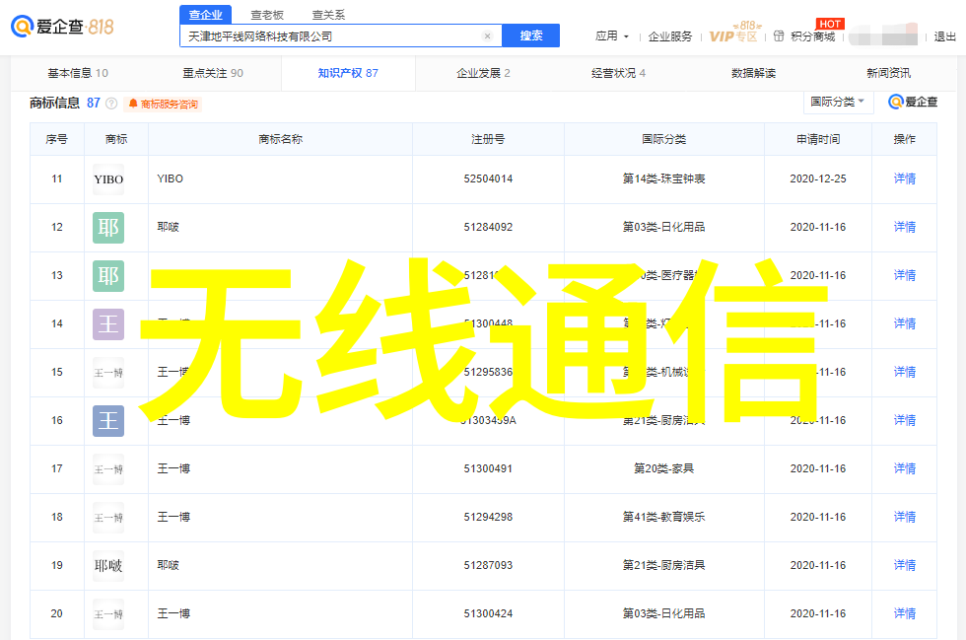Open 详情 for row 16
Viewport: 966px width, 640px height.
905,420
